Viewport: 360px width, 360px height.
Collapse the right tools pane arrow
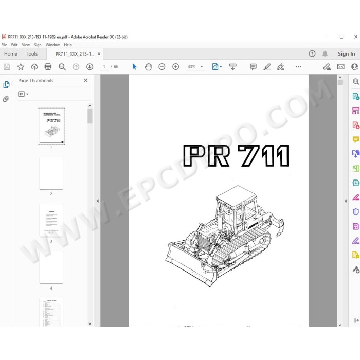[x=346, y=201]
